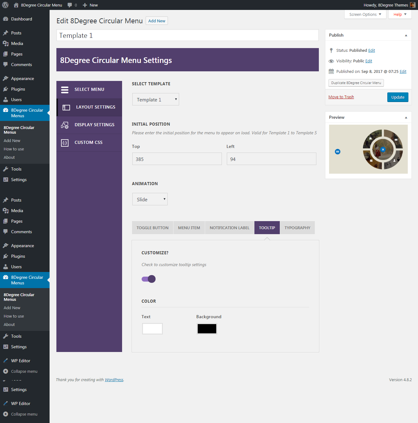Expand the Screen Options panel

coord(365,14)
